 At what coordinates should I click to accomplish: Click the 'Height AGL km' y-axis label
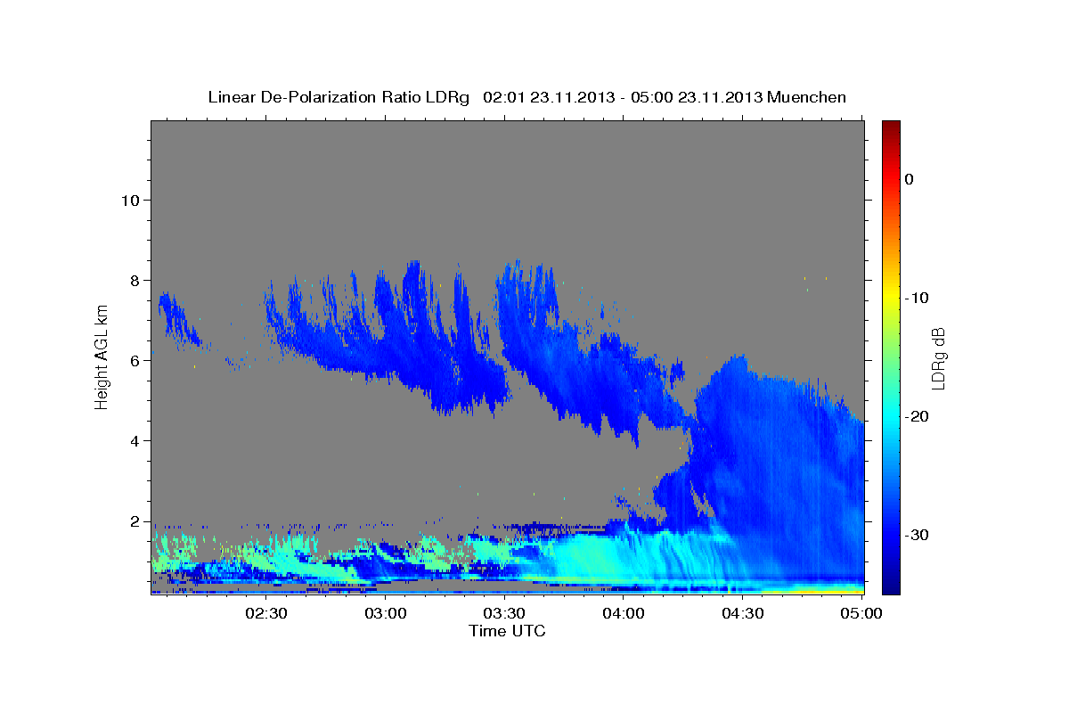102,358
